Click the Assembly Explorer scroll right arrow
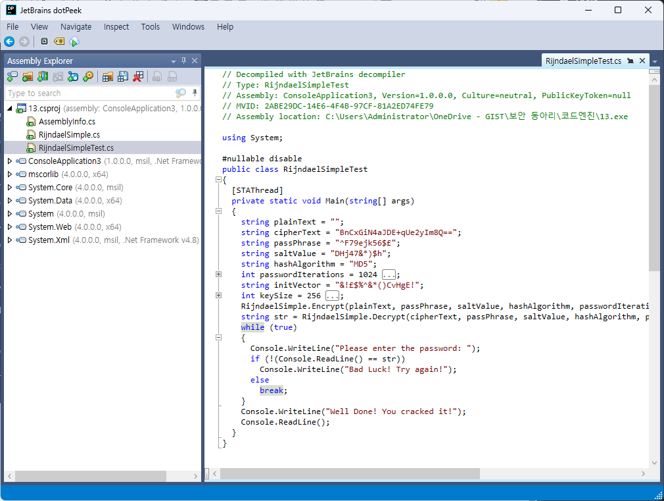Screen dimensions: 664x501 (x=195, y=476)
